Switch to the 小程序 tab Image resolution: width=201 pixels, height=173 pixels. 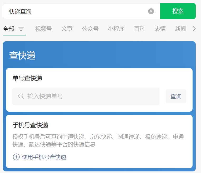click(116, 29)
